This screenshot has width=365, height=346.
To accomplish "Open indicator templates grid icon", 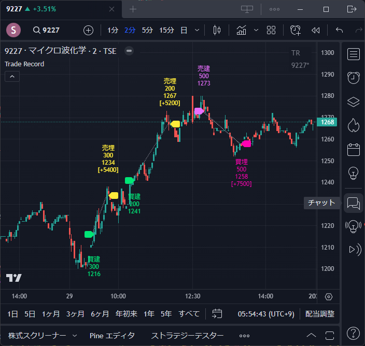I will tap(271, 30).
